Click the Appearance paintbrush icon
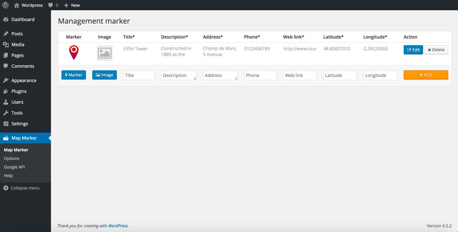458x232 pixels. coord(6,80)
